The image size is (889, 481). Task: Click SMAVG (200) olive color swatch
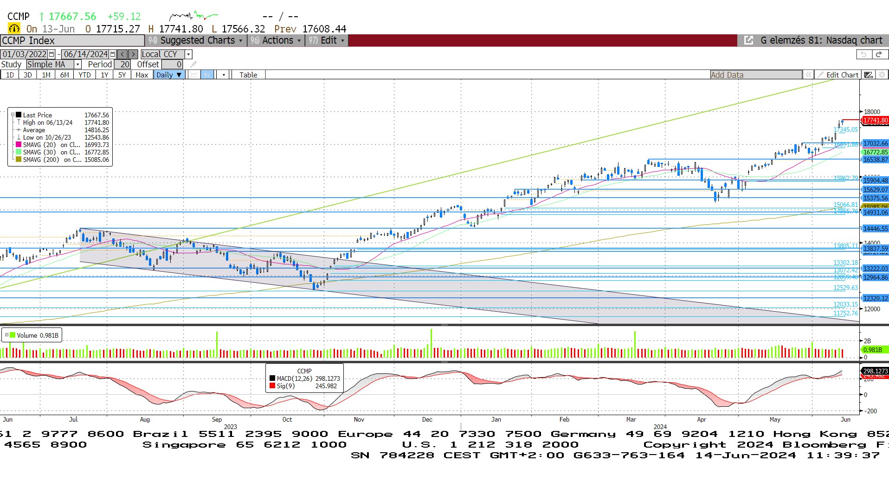click(x=19, y=159)
